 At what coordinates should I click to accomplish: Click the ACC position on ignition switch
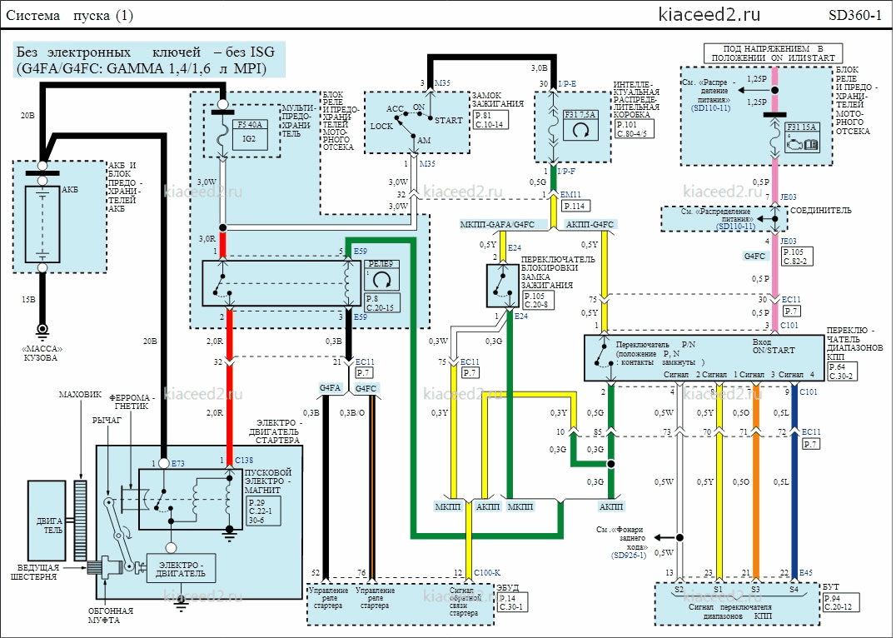(395, 108)
